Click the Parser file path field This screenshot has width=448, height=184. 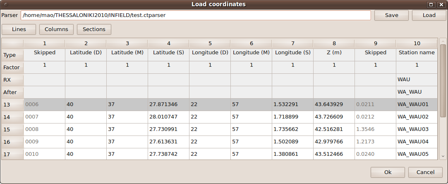pyautogui.click(x=196, y=15)
